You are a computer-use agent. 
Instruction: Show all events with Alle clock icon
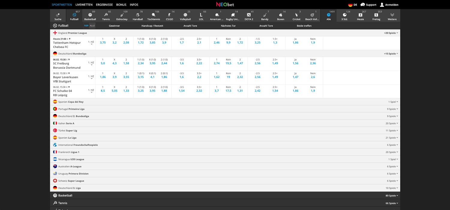click(x=329, y=16)
